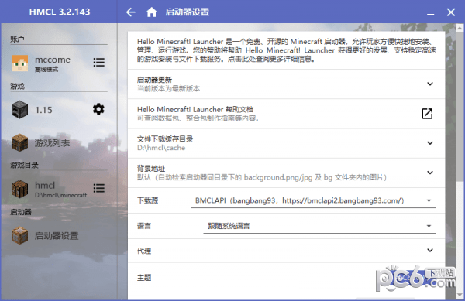
Task: Select the hmcl game directory
Action: point(59,189)
